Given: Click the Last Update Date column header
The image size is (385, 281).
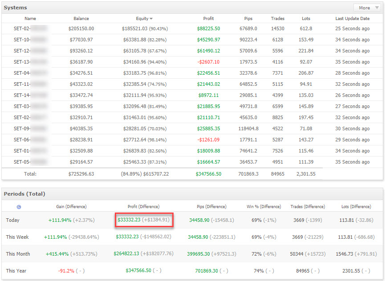Looking at the screenshot, I should pos(353,18).
